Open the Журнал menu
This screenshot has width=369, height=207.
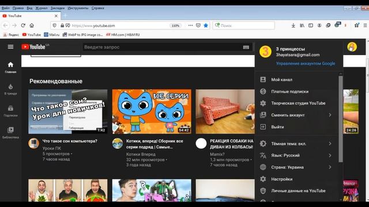click(x=42, y=8)
